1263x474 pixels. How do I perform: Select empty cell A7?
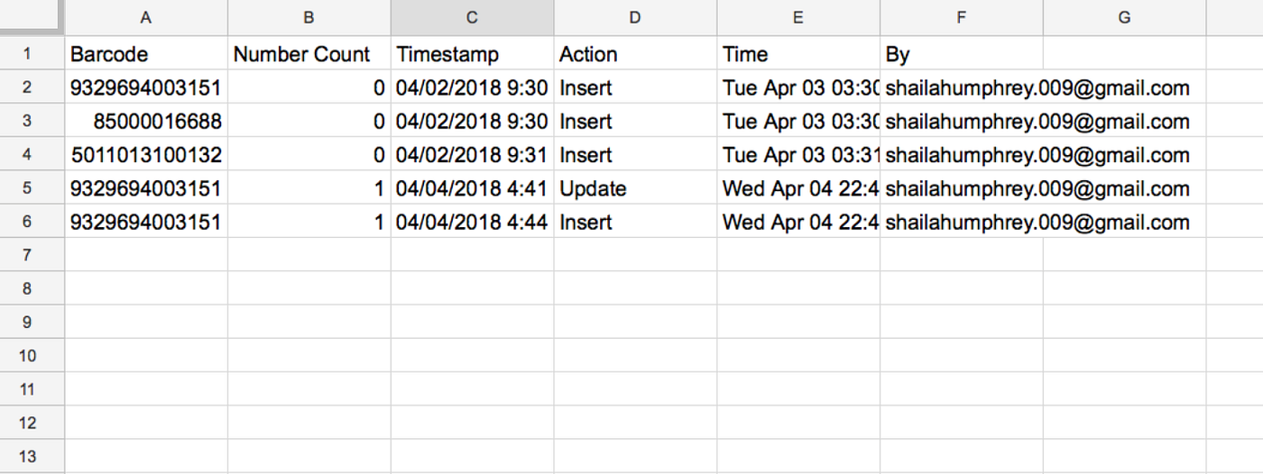coord(146,255)
